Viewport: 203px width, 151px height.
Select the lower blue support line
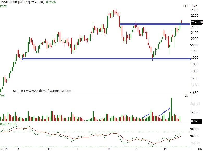(104, 59)
